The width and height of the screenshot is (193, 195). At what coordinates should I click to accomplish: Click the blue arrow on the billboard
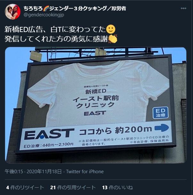(x=162, y=128)
